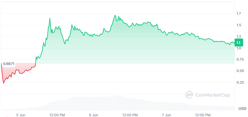Screen dimensions: 248x117
Task: Click 12:00 PM label following 5 Jun
Action: (57, 115)
